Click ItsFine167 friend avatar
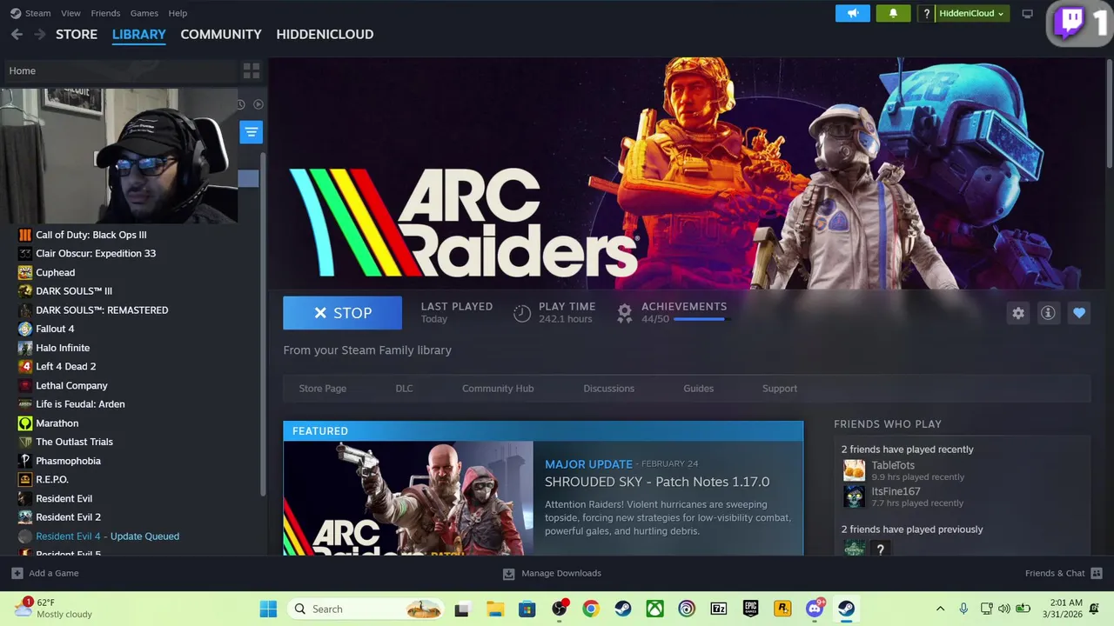This screenshot has width=1114, height=626. (x=854, y=496)
